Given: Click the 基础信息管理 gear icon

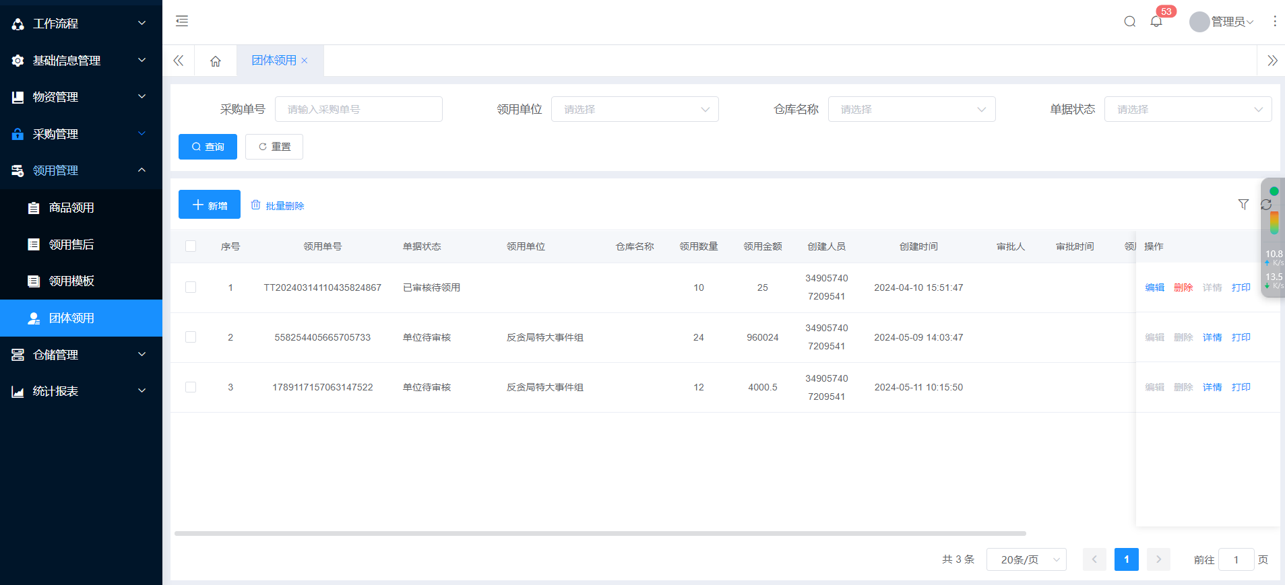Looking at the screenshot, I should point(18,61).
